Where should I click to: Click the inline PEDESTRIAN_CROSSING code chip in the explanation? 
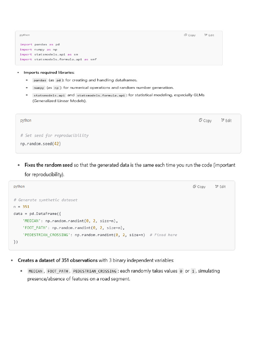tap(95, 271)
